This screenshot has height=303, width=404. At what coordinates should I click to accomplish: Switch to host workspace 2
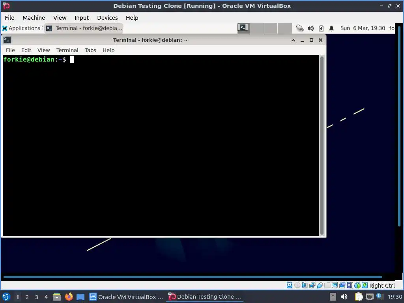point(27,297)
